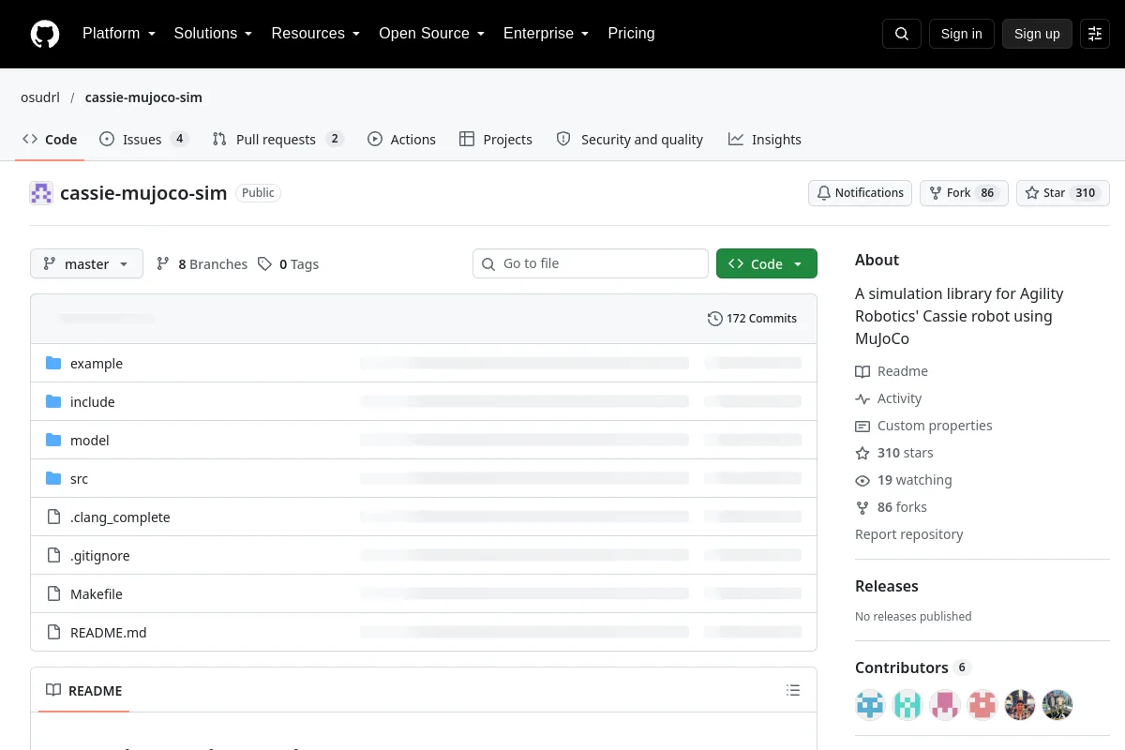Open the model folder
The height and width of the screenshot is (750, 1125).
click(90, 441)
